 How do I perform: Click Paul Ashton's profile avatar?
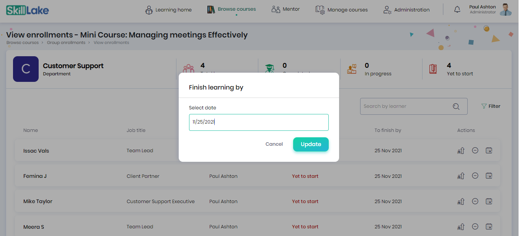(506, 10)
